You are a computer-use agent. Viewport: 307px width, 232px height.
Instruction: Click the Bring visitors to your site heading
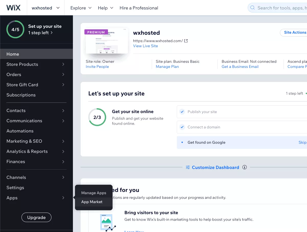click(x=151, y=213)
